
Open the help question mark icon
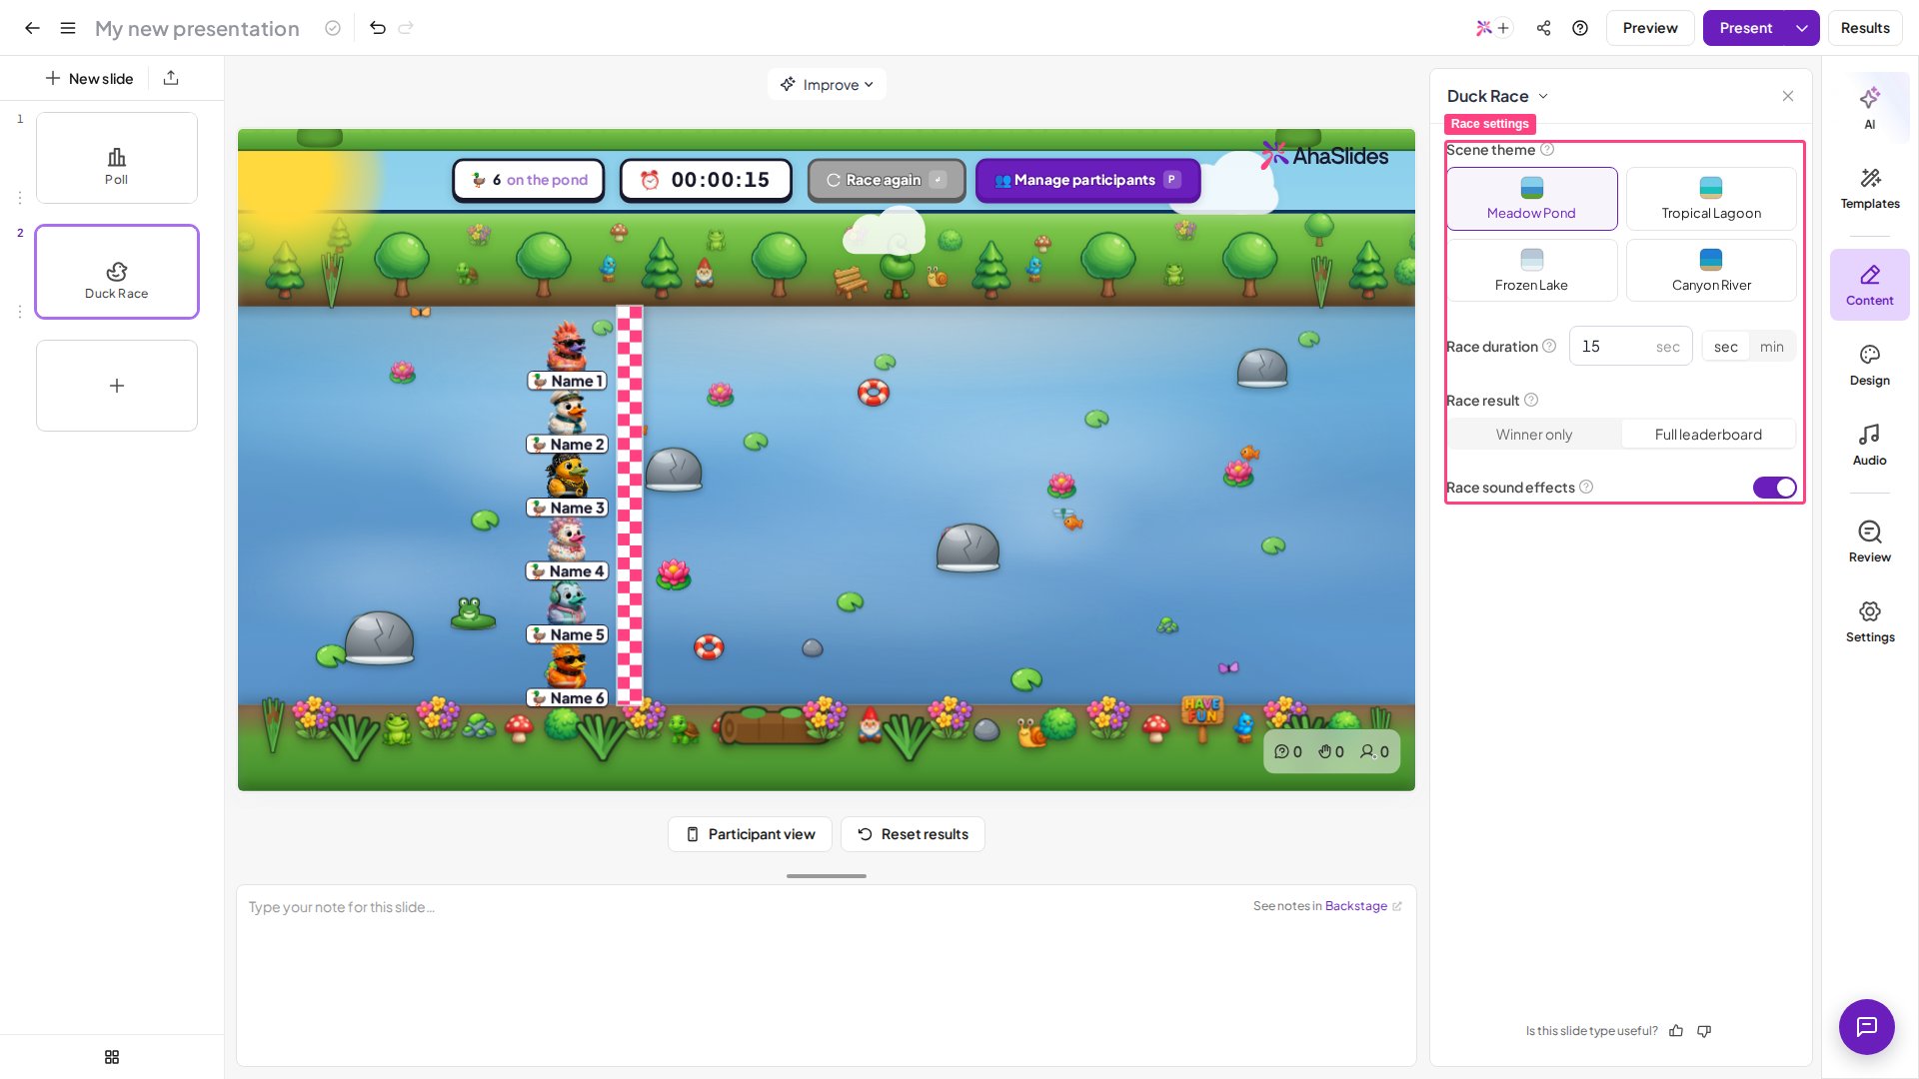pos(1580,28)
